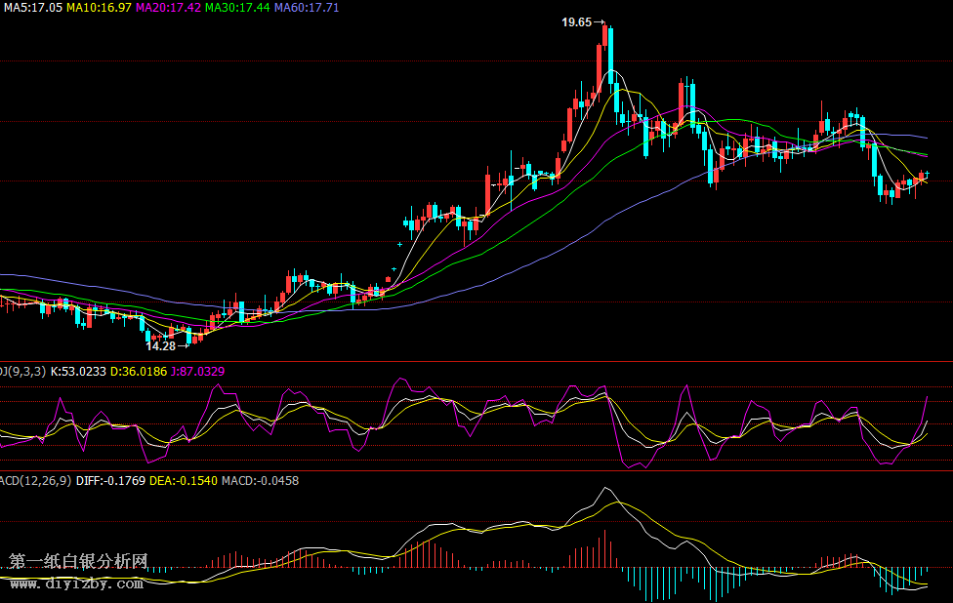
Task: Click the J:87.0329 value label
Action: coord(197,371)
